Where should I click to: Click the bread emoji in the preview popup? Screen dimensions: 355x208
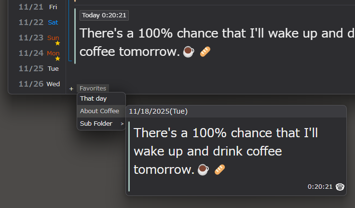(219, 169)
